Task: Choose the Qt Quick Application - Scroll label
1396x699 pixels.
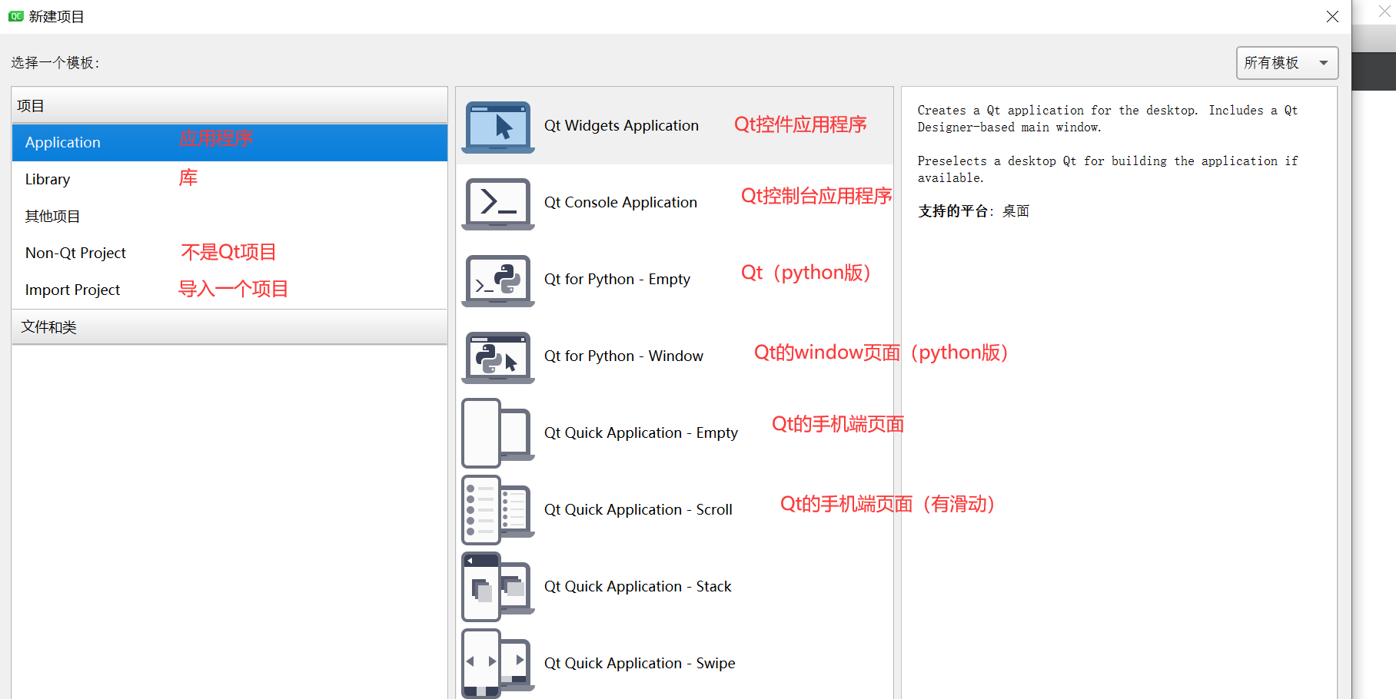Action: pos(638,510)
